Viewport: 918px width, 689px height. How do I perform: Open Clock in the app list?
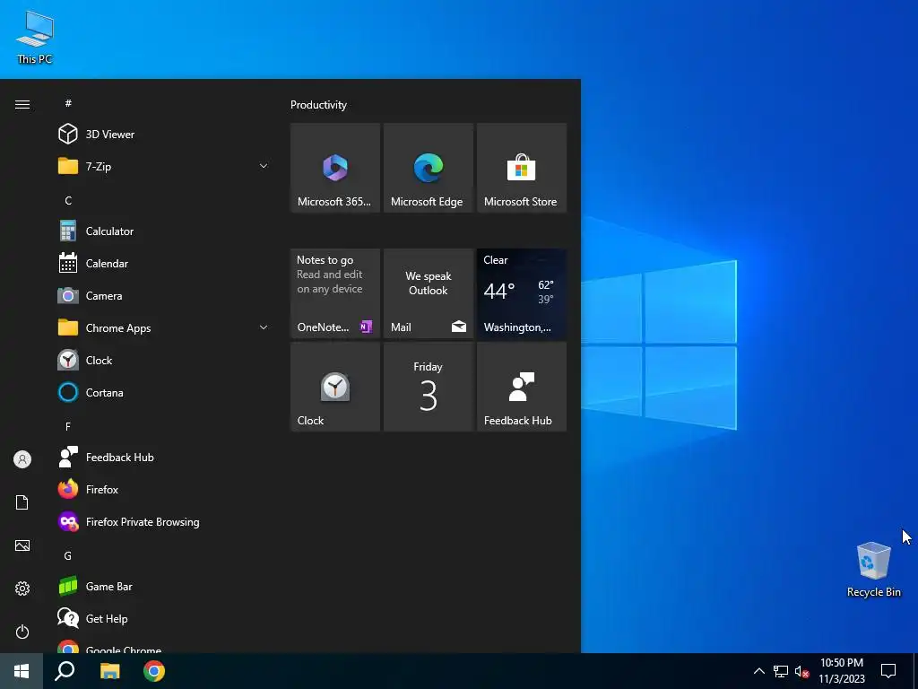[x=164, y=360]
